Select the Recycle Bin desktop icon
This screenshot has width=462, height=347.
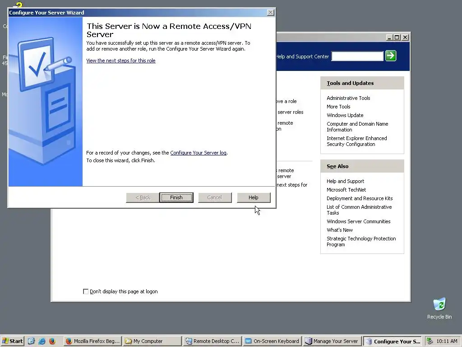click(x=439, y=308)
